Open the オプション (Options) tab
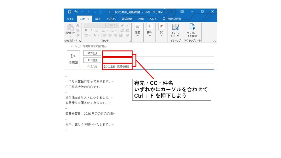This screenshot has height=158, width=281. click(x=111, y=19)
